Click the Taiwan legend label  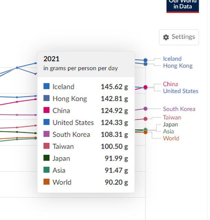coord(172,118)
